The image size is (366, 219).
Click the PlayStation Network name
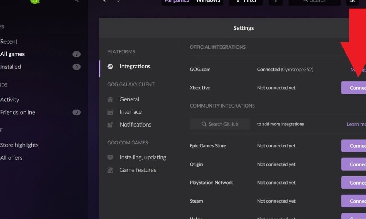pos(211,183)
